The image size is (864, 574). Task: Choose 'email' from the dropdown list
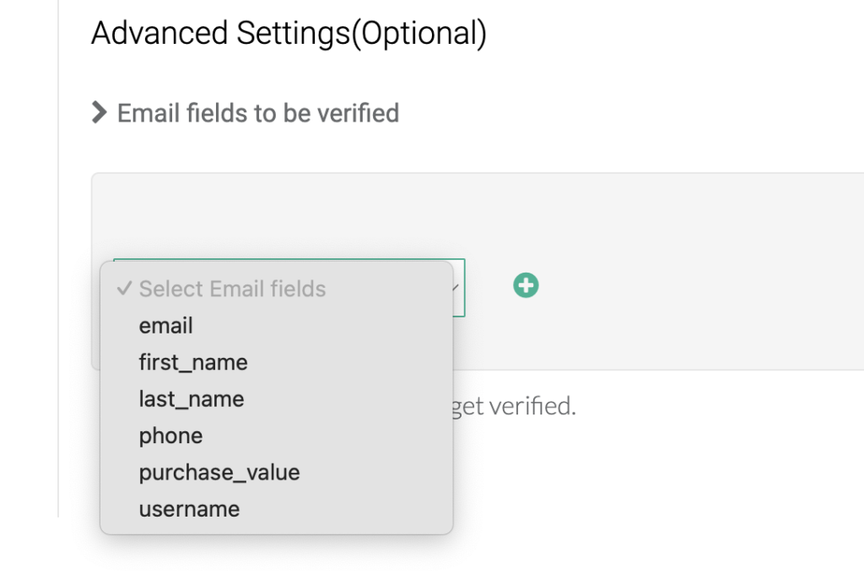coord(277,325)
